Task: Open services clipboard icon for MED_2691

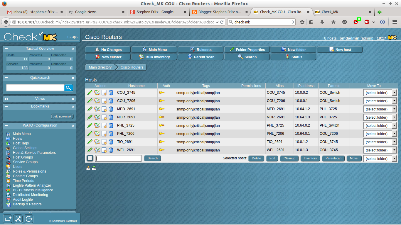Action: tap(97, 109)
